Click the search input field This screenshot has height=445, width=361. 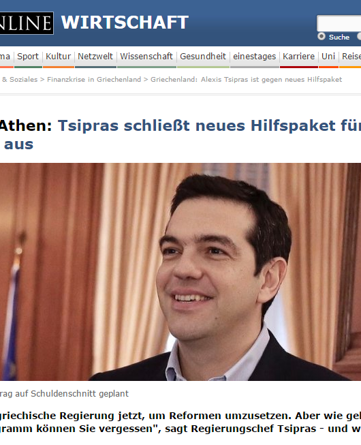pyautogui.click(x=339, y=23)
